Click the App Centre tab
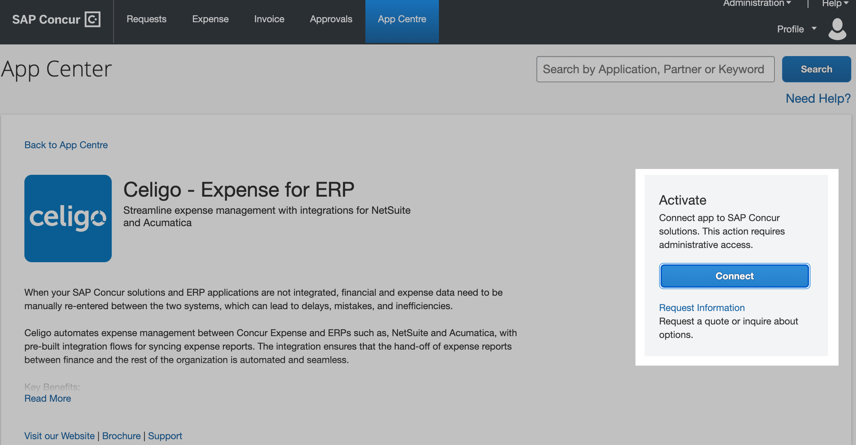 coord(402,19)
